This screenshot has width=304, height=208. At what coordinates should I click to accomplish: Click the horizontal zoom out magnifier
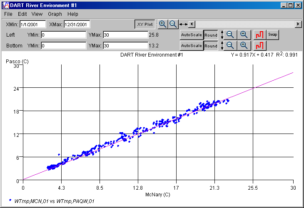173,24
